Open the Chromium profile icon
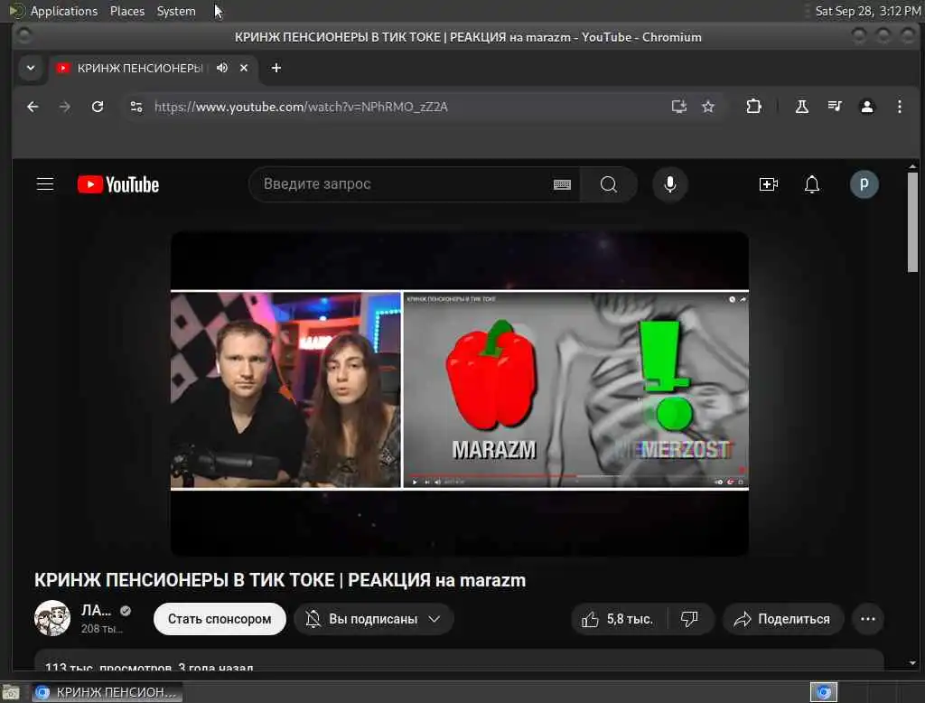This screenshot has height=703, width=925. pyautogui.click(x=866, y=107)
